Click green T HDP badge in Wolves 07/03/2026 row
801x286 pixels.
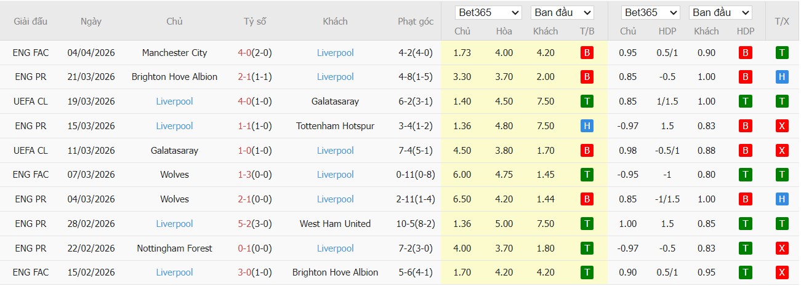click(746, 175)
